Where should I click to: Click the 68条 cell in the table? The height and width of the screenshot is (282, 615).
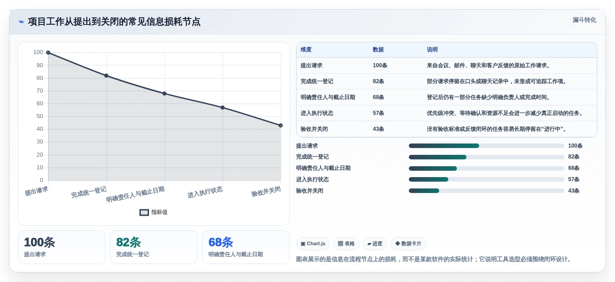[379, 97]
